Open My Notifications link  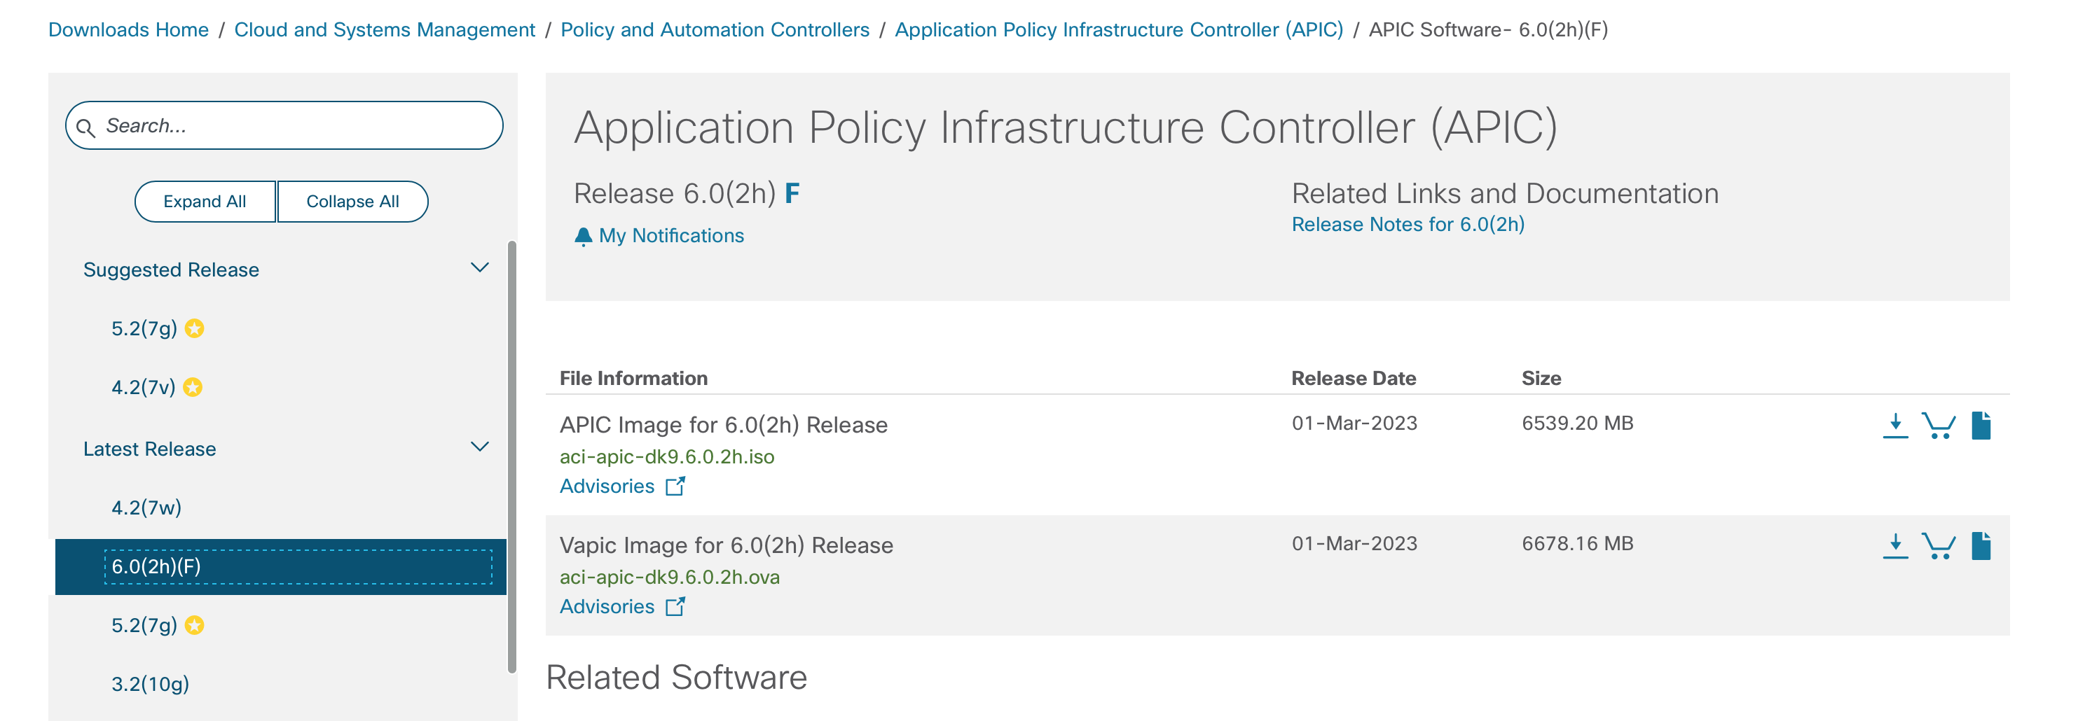pos(671,236)
